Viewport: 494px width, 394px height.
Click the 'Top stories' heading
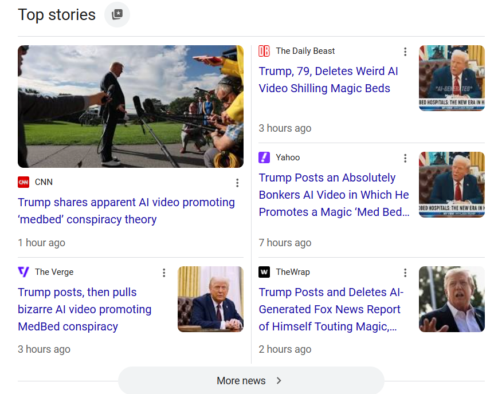[57, 15]
